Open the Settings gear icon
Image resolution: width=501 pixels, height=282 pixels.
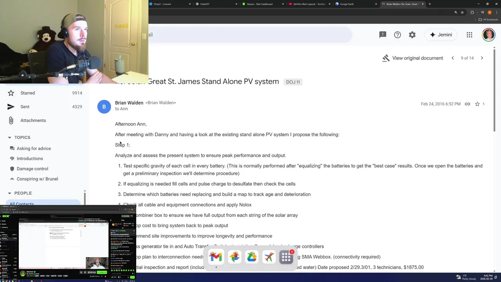(x=412, y=34)
